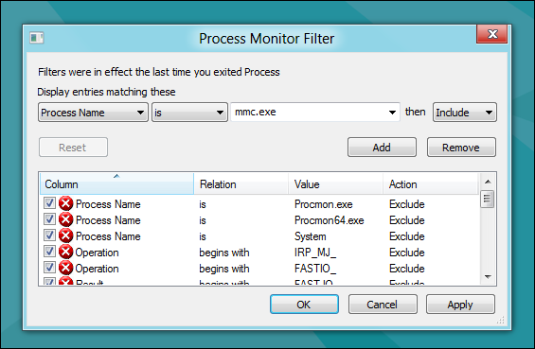
Task: Click the Reset button
Action: [73, 148]
